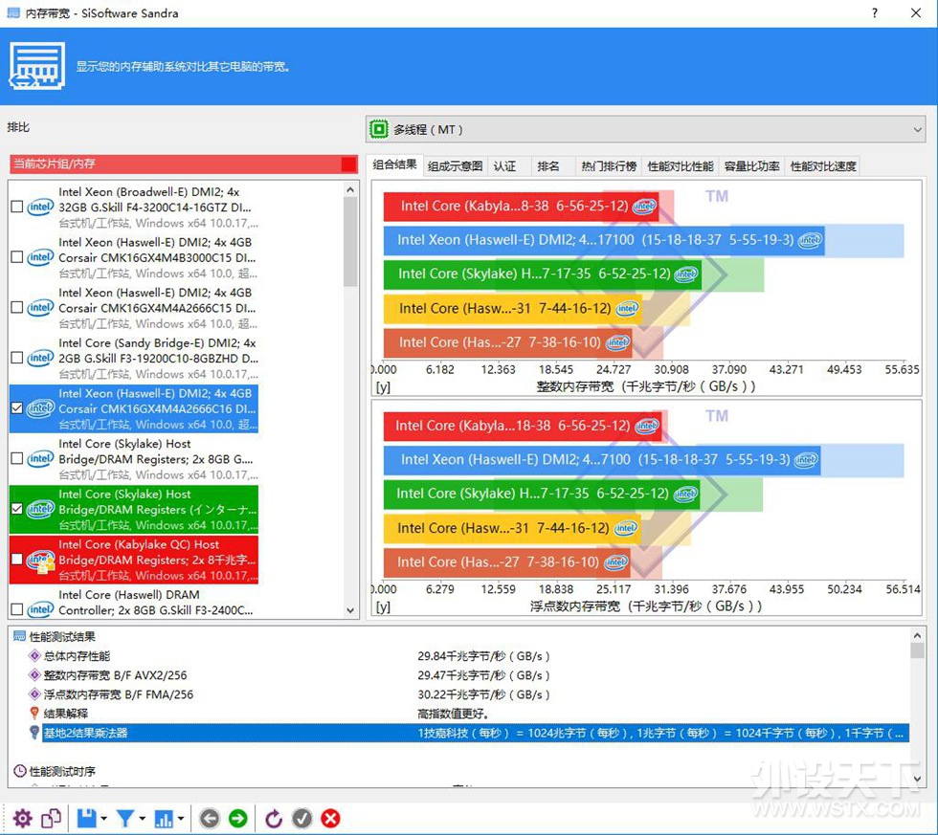Image resolution: width=938 pixels, height=835 pixels.
Task: Check the Skylake 2x 8GB white row checkbox
Action: coord(17,458)
